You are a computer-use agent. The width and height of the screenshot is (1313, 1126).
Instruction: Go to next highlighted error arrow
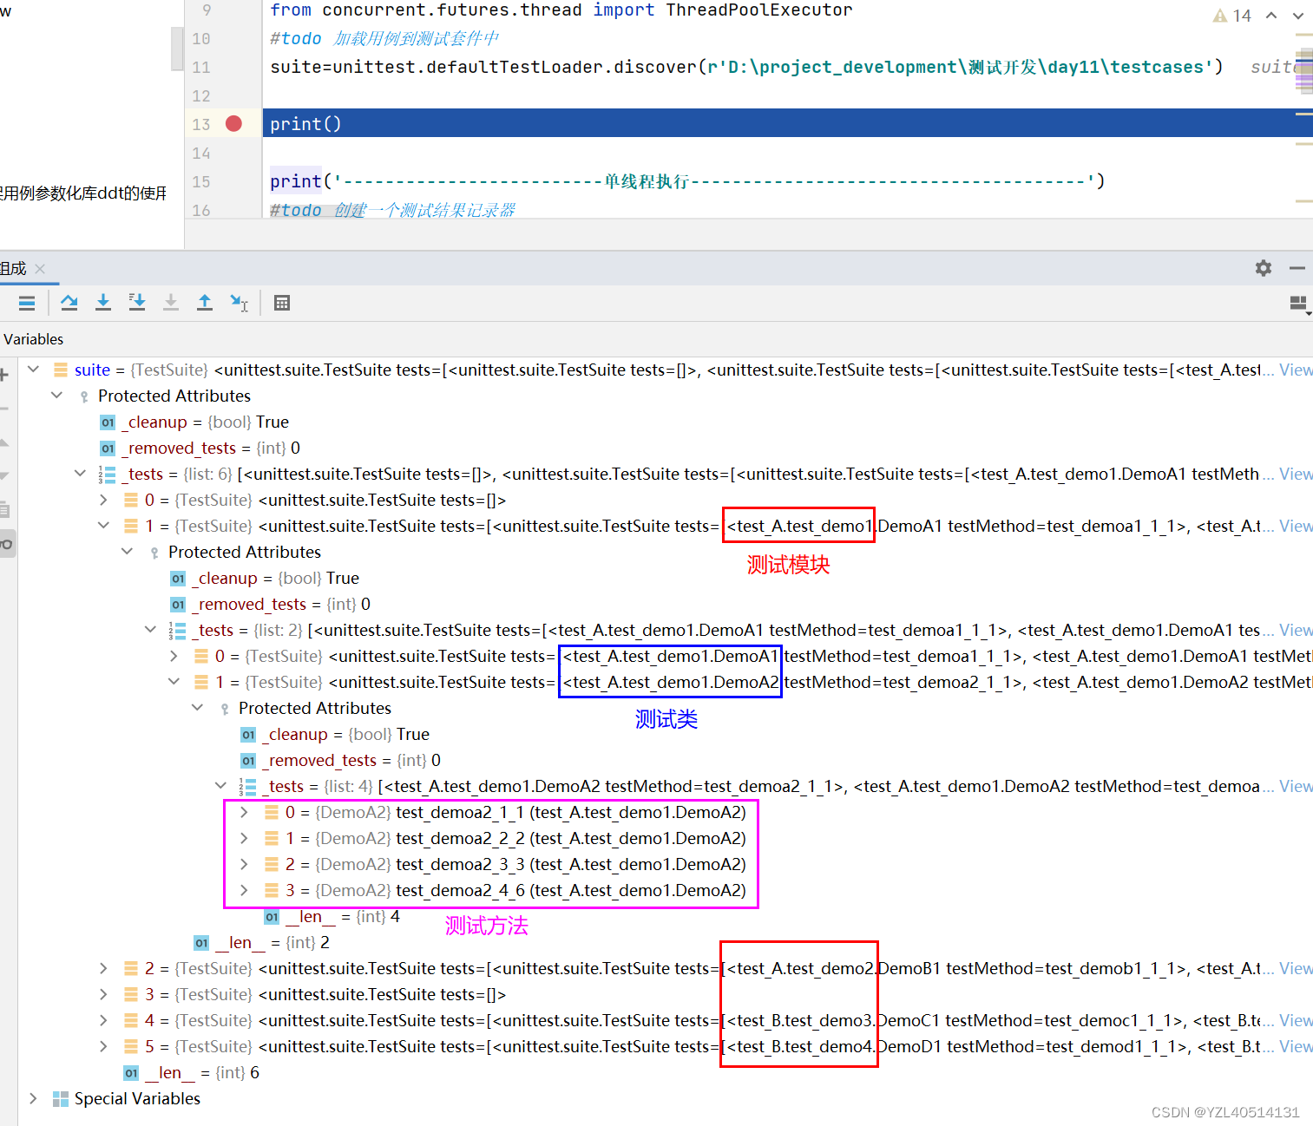click(x=1298, y=16)
